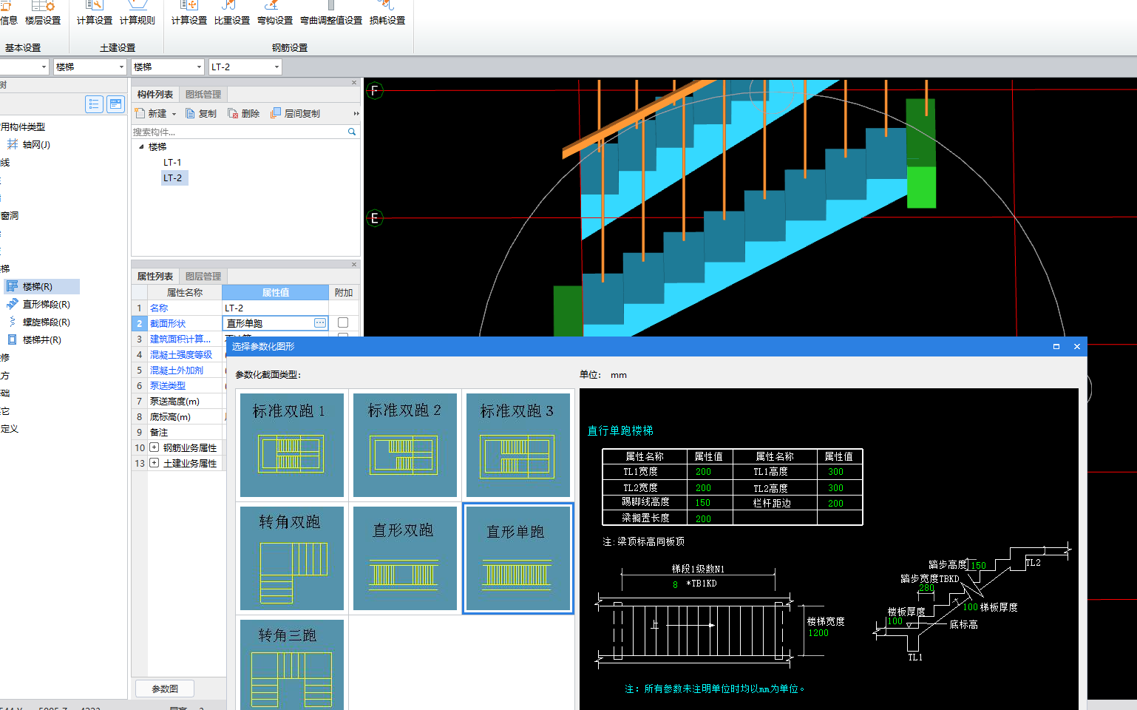The width and height of the screenshot is (1137, 710).
Task: Click 泵送类型 property link
Action: (168, 385)
